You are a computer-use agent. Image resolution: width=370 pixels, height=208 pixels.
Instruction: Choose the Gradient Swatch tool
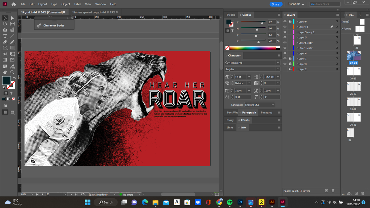coord(5,60)
